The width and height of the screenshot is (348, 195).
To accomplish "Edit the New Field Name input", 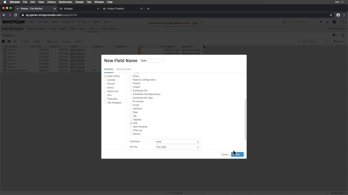I will [152, 61].
